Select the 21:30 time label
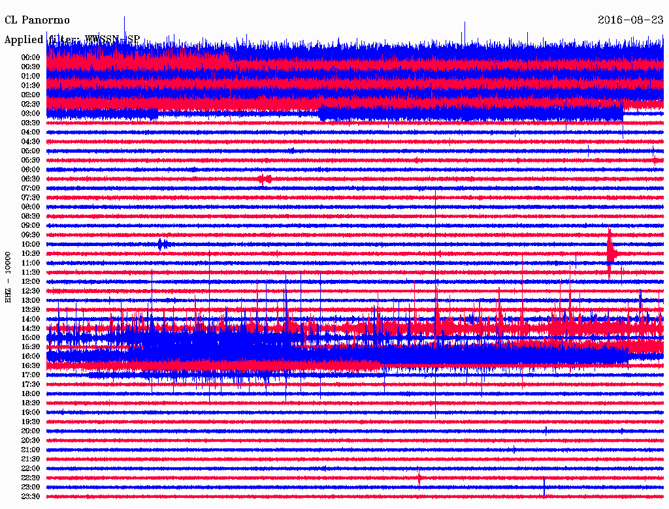This screenshot has width=669, height=509. (30, 459)
